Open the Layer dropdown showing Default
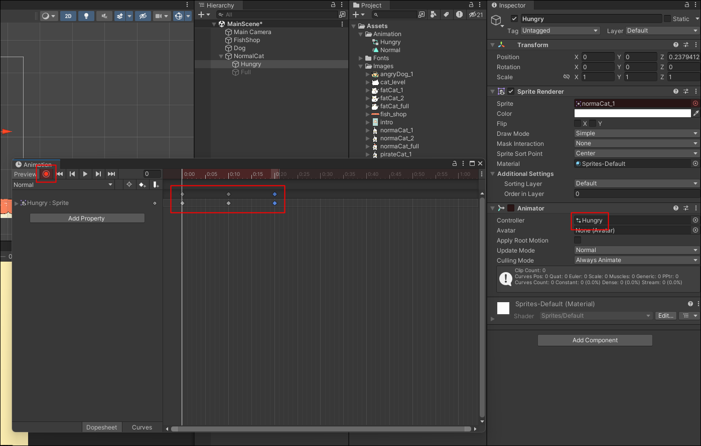Screen dimensions: 701x446 (662, 31)
